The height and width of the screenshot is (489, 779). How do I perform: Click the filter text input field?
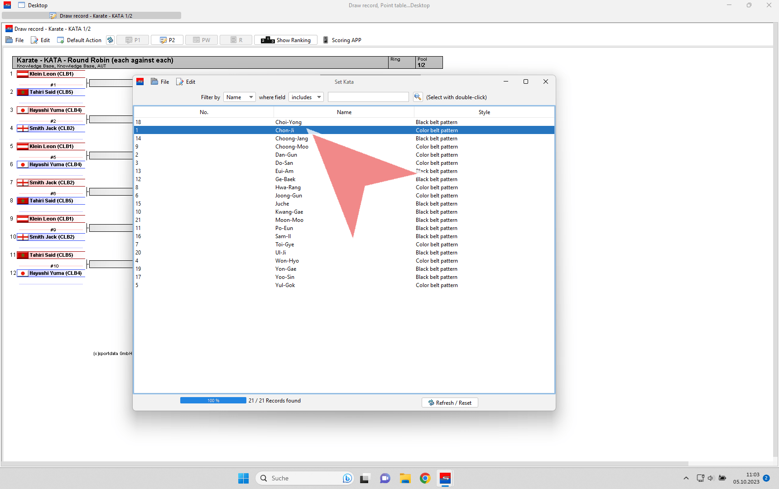368,97
